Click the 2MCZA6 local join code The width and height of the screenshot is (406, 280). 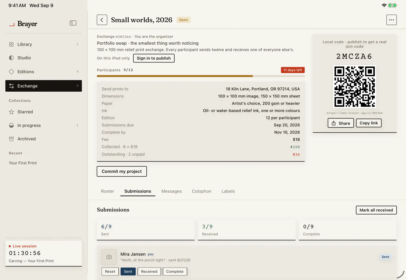pos(354,56)
